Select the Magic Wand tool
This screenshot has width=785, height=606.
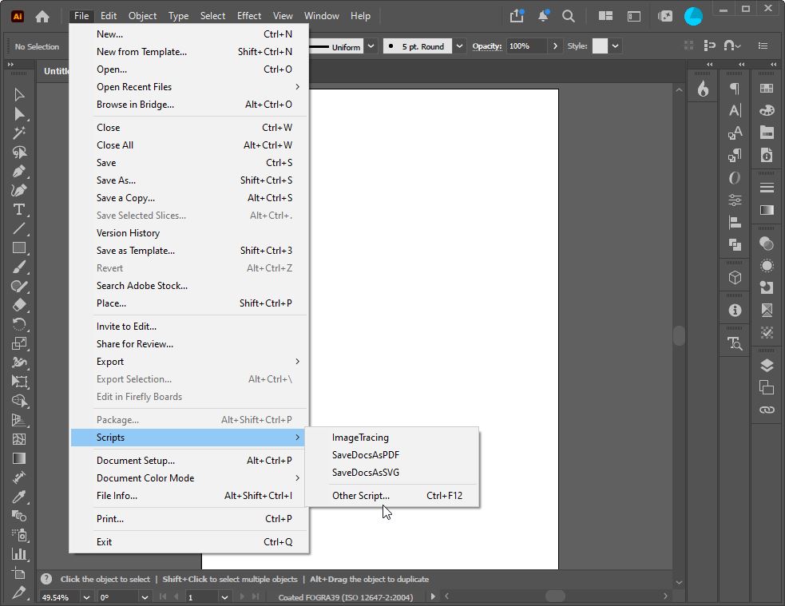coord(19,133)
